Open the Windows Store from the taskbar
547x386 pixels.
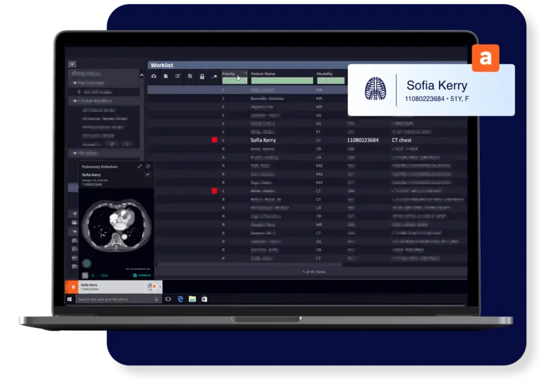point(204,299)
